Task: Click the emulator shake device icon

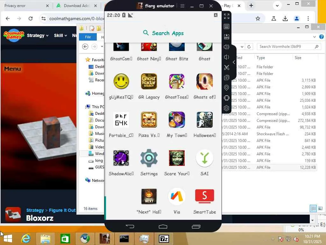Action: pyautogui.click(x=227, y=98)
